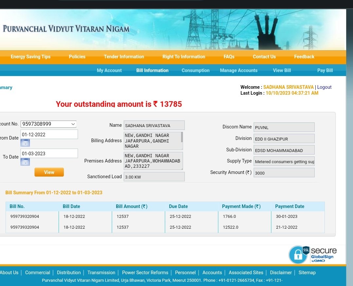This screenshot has height=286, width=353.
Task: Click the Discom Name field PUVNL
Action: (x=284, y=127)
